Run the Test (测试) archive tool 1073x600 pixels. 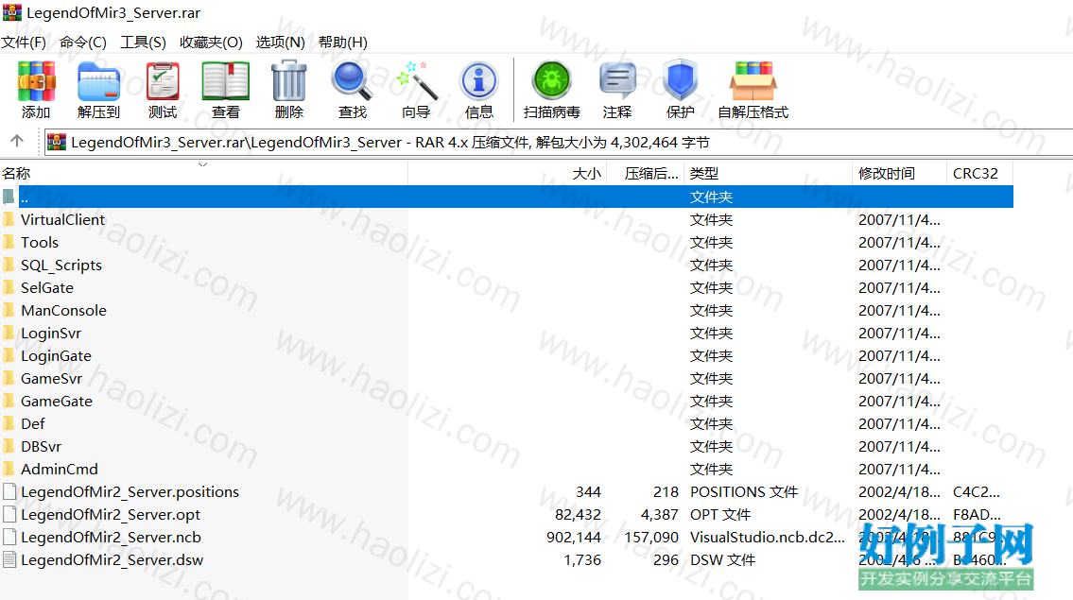click(x=163, y=80)
